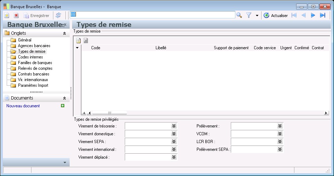Viewport: 334px width, 176px height.
Task: Click the filter funnel icon
Action: (x=249, y=15)
